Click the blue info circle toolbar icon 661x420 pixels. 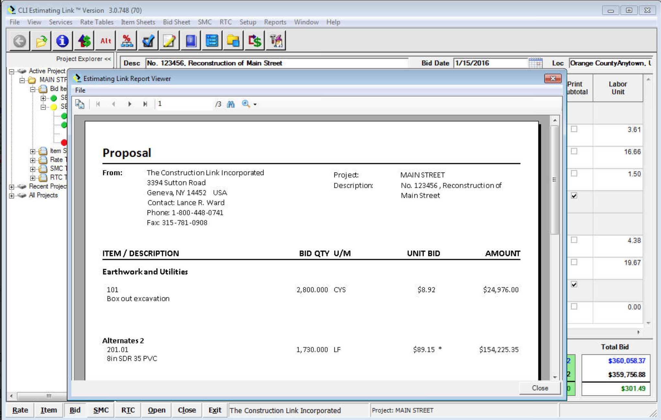tap(62, 41)
